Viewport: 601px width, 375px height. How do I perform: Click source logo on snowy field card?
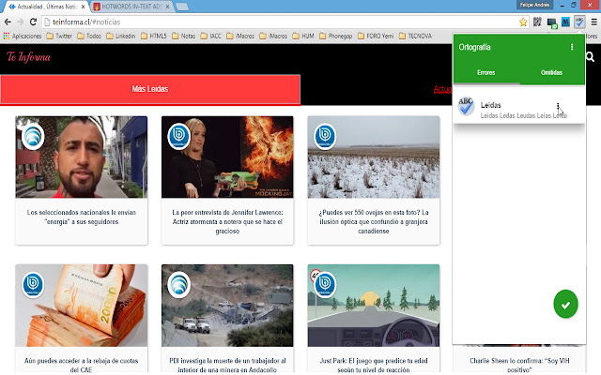[325, 136]
